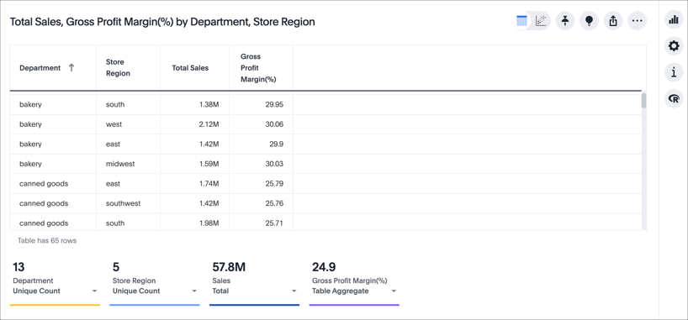The image size is (688, 320).
Task: Open Gross Profit Margin Table Aggregate dropdown
Action: pyautogui.click(x=394, y=291)
